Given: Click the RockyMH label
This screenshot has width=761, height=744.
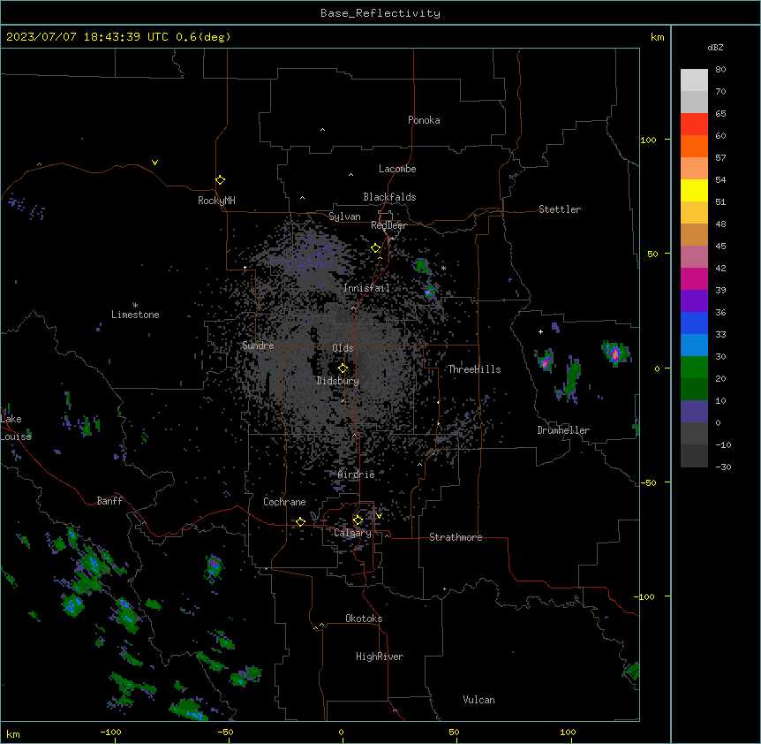Looking at the screenshot, I should [216, 201].
